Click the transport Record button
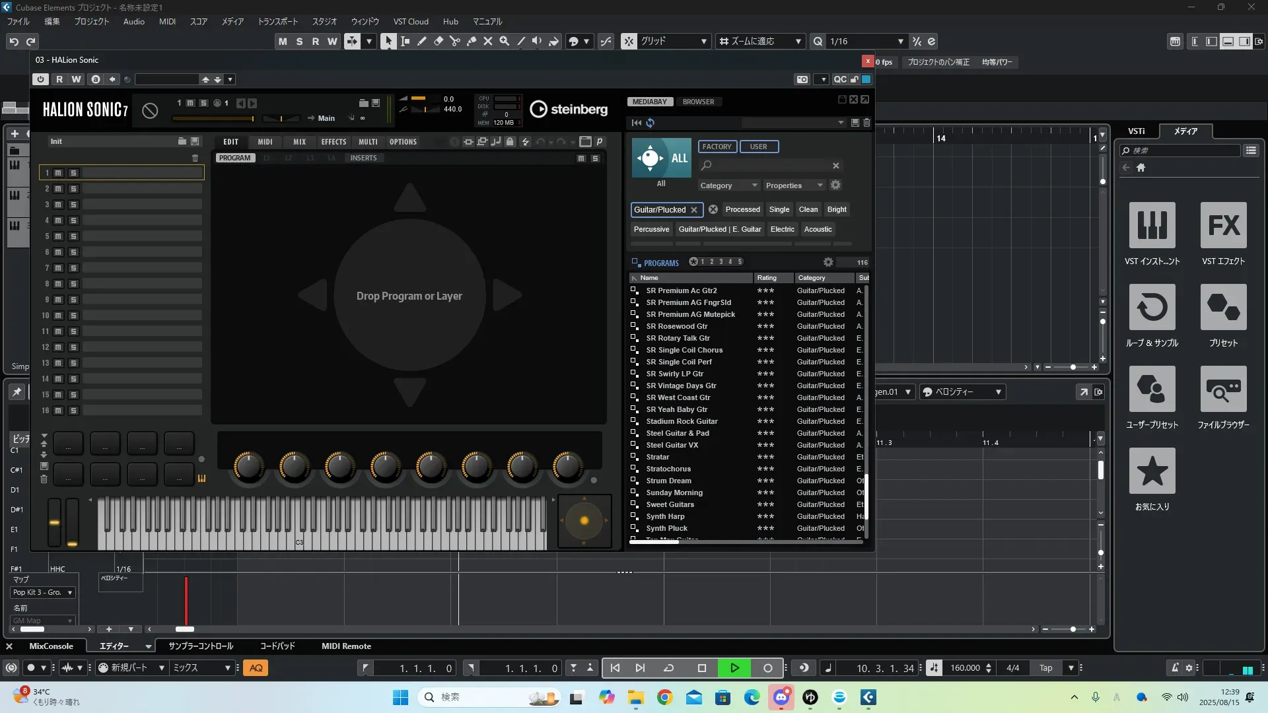Image resolution: width=1268 pixels, height=713 pixels. pos(767,668)
